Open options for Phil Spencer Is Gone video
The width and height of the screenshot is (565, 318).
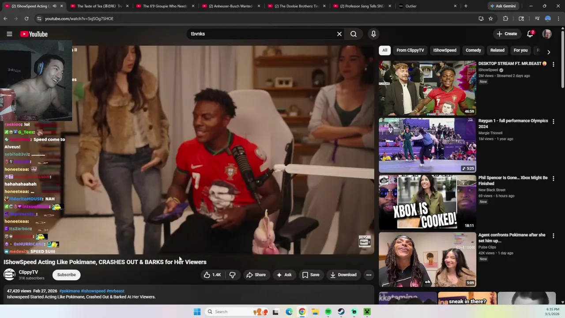coord(554,178)
